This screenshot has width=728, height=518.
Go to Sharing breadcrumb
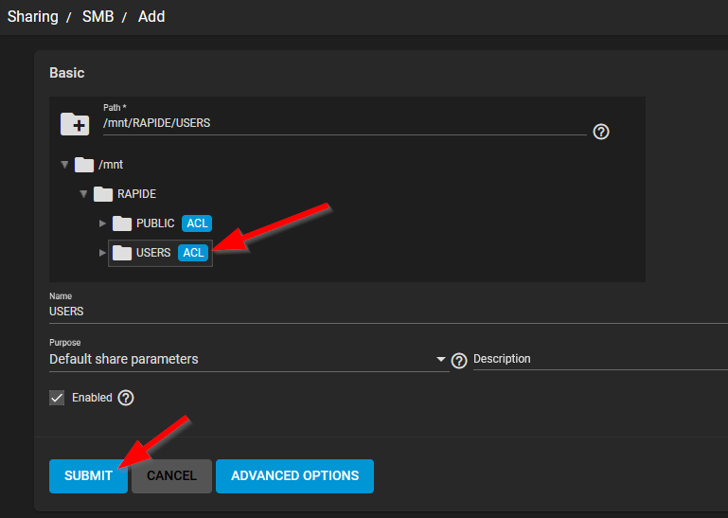(x=33, y=17)
